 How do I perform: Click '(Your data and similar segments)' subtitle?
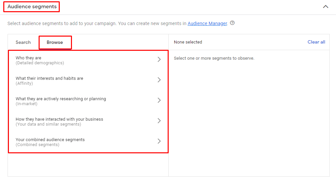[48, 124]
